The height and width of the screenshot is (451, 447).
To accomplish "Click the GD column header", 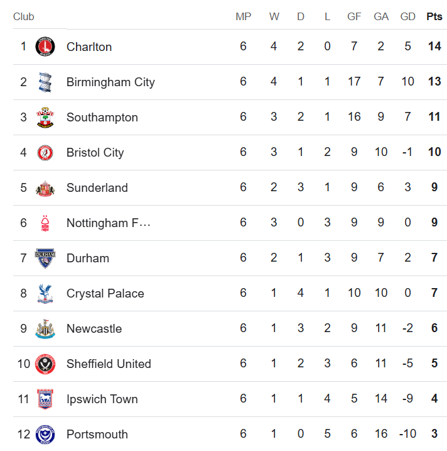I will [x=407, y=17].
